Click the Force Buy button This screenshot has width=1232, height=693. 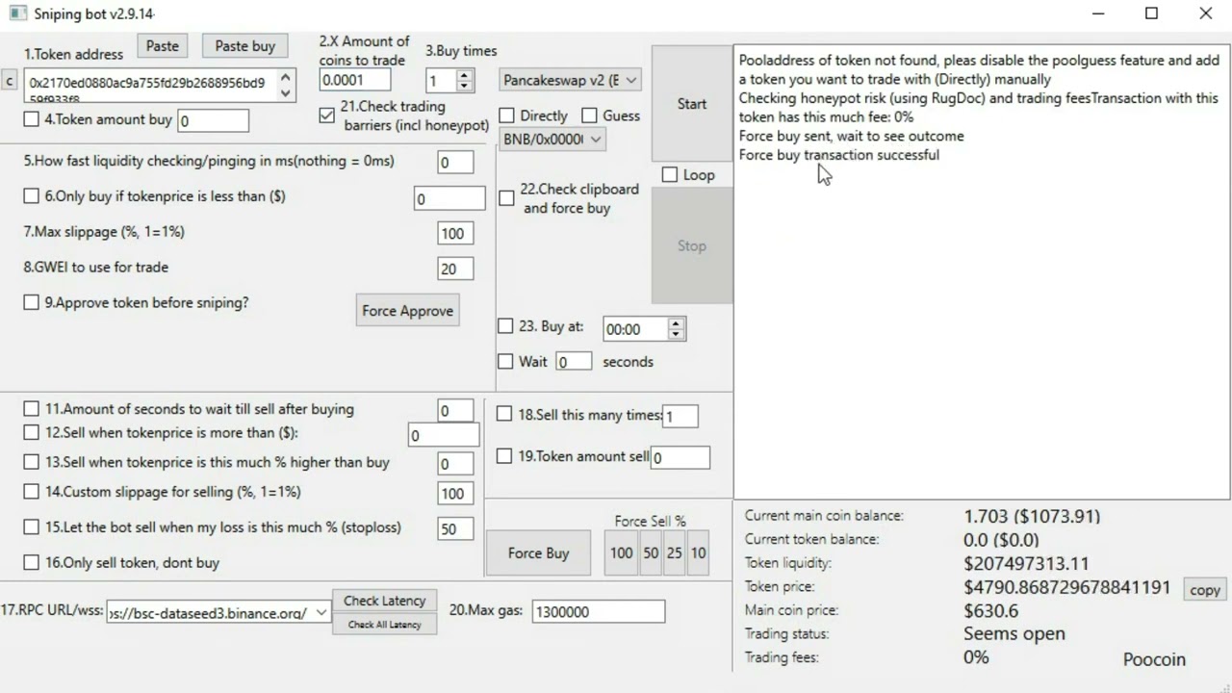[538, 552]
